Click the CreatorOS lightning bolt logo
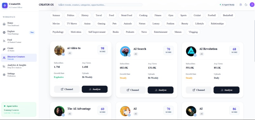Viewport: 255px width, 120px height. coord(5,5)
